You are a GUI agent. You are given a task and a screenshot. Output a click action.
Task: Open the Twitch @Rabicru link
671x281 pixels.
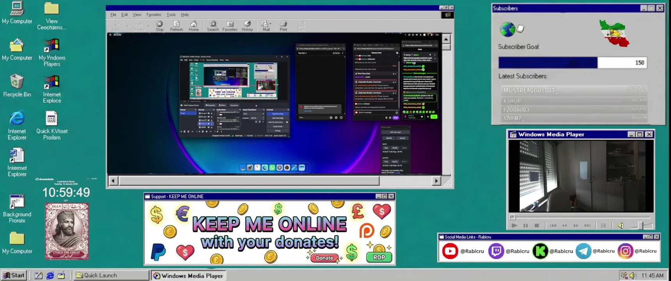[509, 251]
